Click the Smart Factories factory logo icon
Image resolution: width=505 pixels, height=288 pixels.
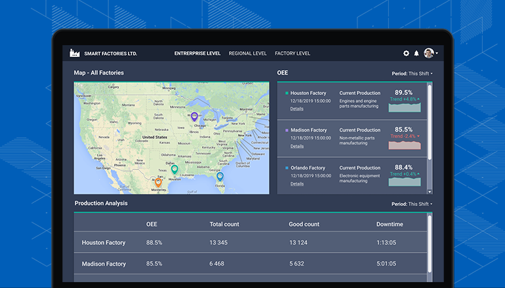(x=75, y=53)
